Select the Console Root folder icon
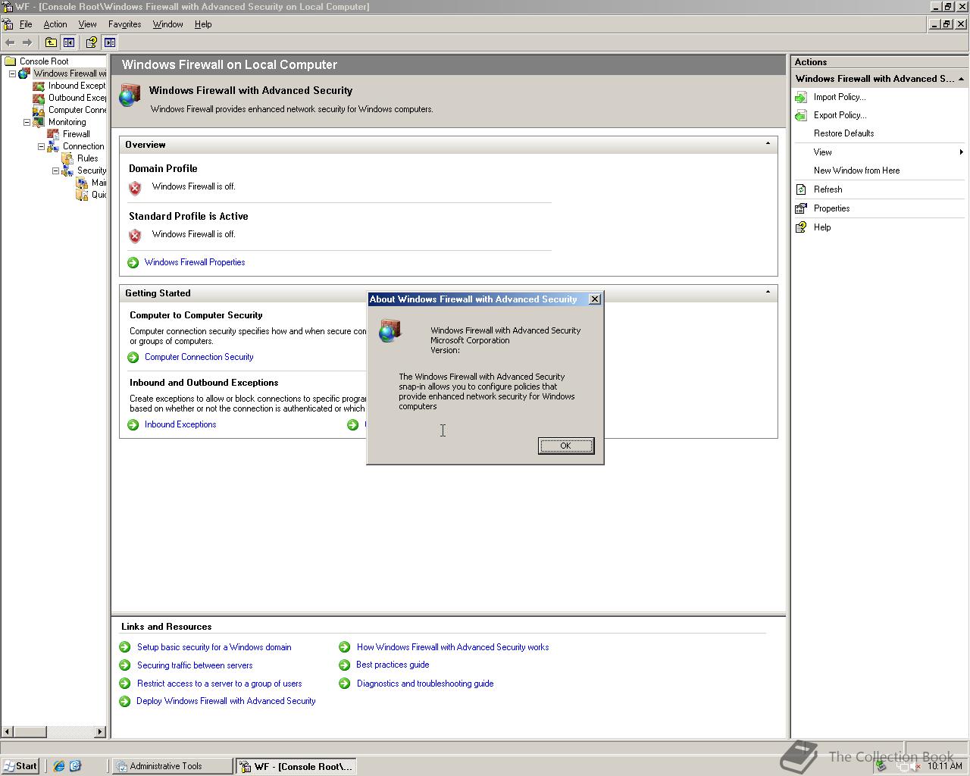970x776 pixels. (x=11, y=61)
